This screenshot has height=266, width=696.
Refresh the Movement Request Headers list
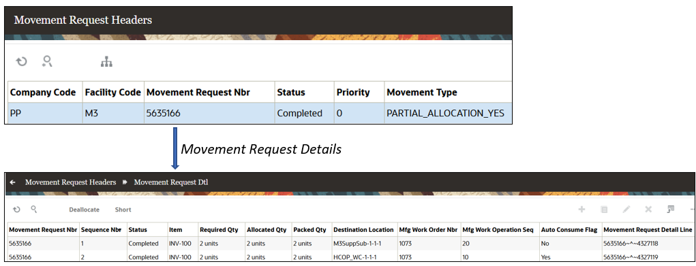pos(21,62)
